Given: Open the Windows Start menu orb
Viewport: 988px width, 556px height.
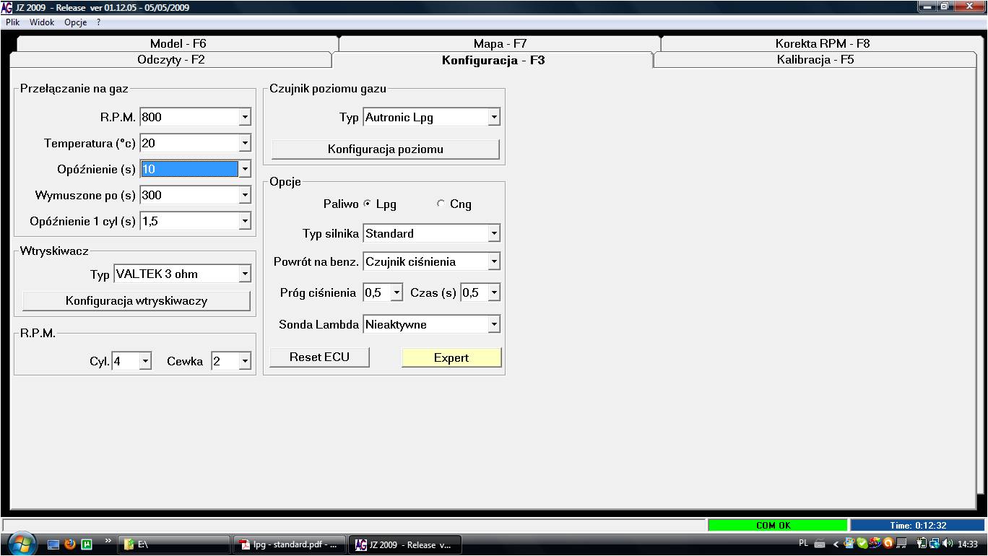Looking at the screenshot, I should [x=21, y=543].
